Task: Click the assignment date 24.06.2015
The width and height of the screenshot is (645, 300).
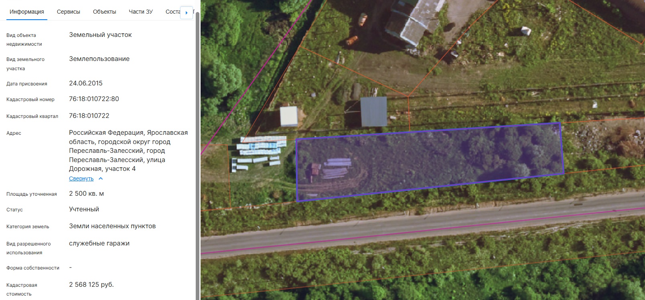Action: point(85,83)
